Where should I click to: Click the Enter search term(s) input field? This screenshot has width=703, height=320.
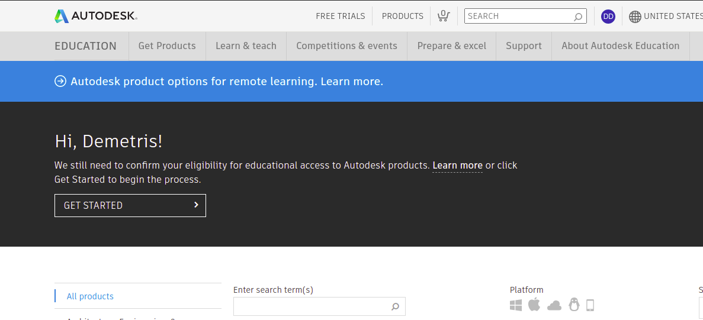(311, 306)
